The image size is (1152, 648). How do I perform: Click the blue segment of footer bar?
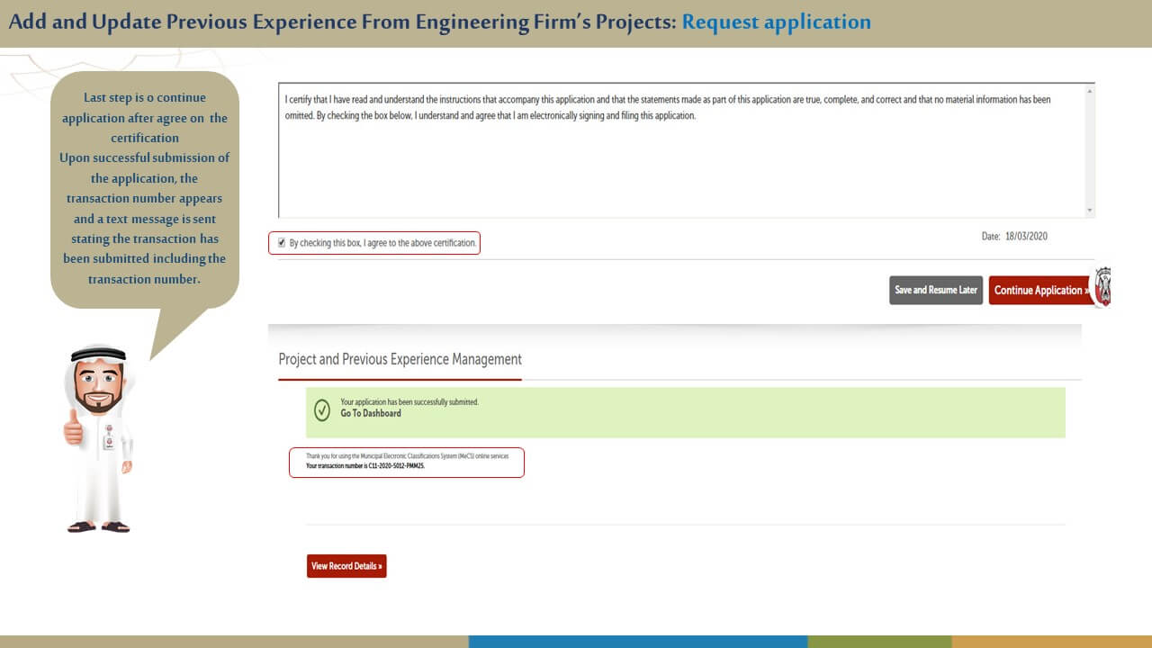[x=637, y=642]
